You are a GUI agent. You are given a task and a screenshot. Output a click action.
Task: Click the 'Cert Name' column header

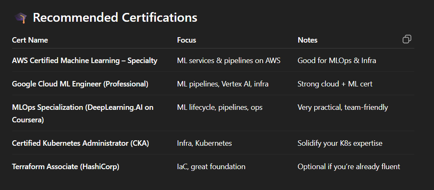click(30, 40)
